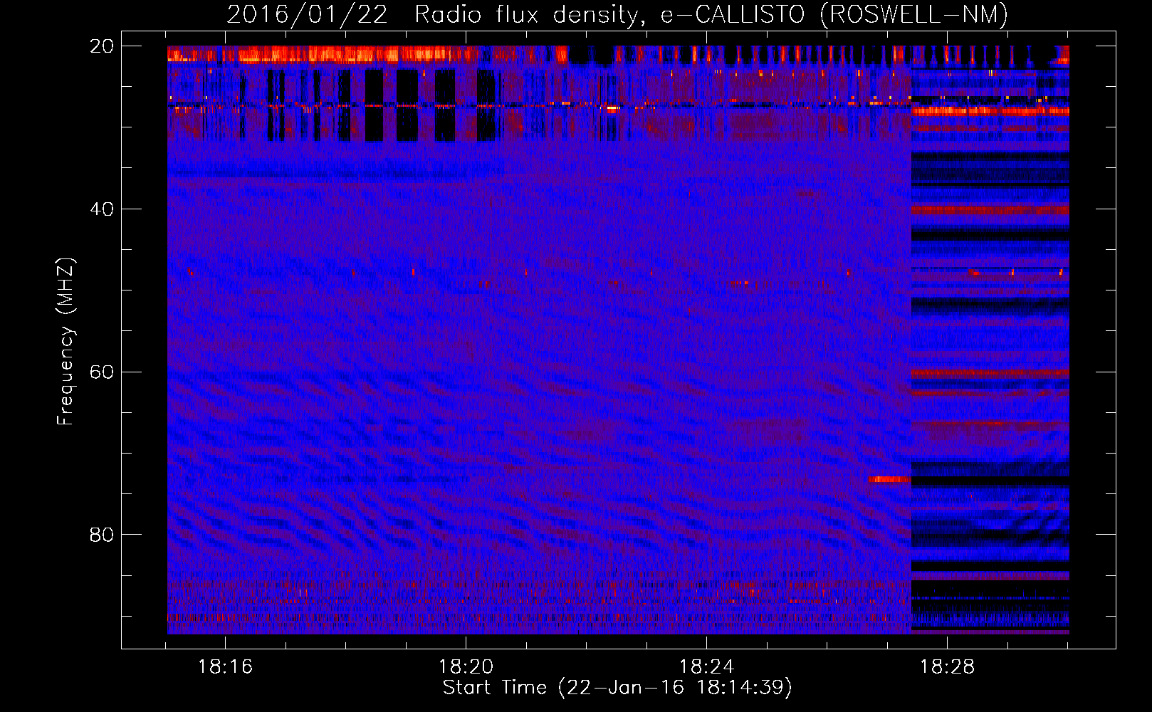1152x712 pixels.
Task: Click the 80 frequency tick label
Action: click(102, 535)
